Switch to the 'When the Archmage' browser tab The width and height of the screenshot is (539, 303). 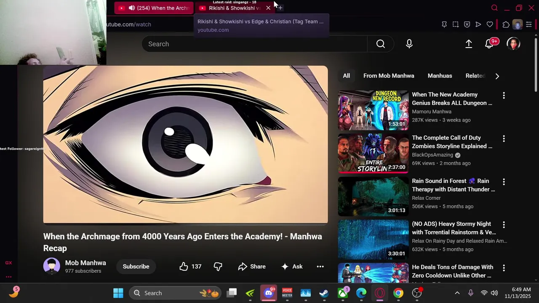point(154,8)
